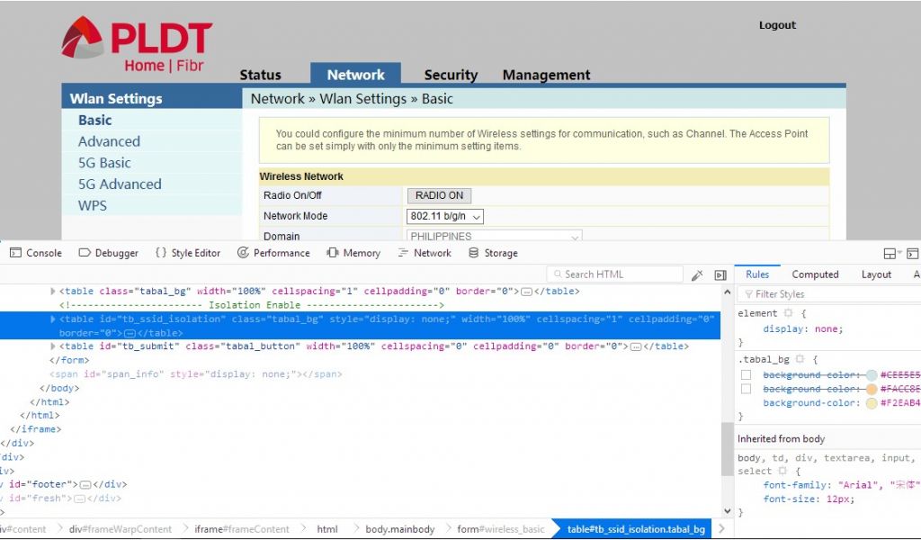Open the Network Mode dropdown
The height and width of the screenshot is (540, 921).
click(445, 216)
